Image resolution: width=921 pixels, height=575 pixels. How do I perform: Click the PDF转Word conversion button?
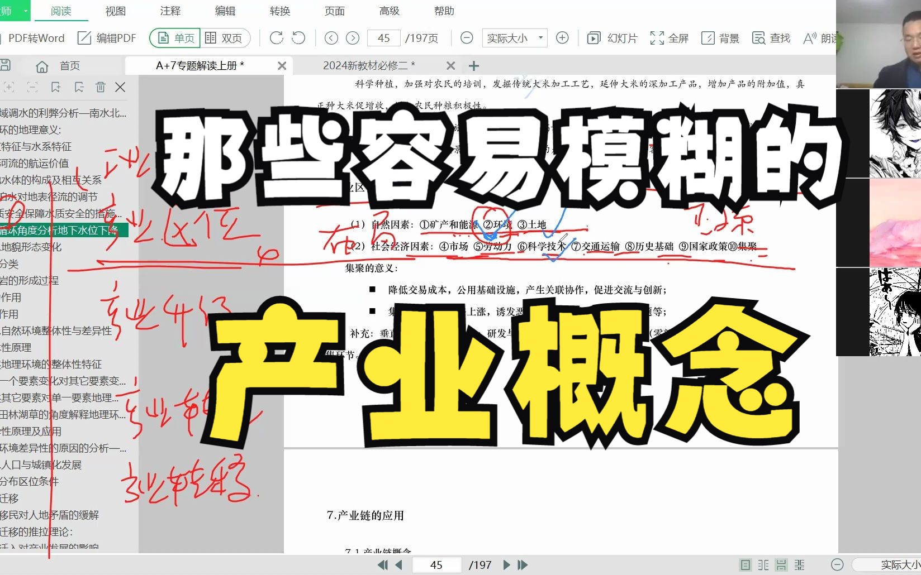pyautogui.click(x=35, y=38)
